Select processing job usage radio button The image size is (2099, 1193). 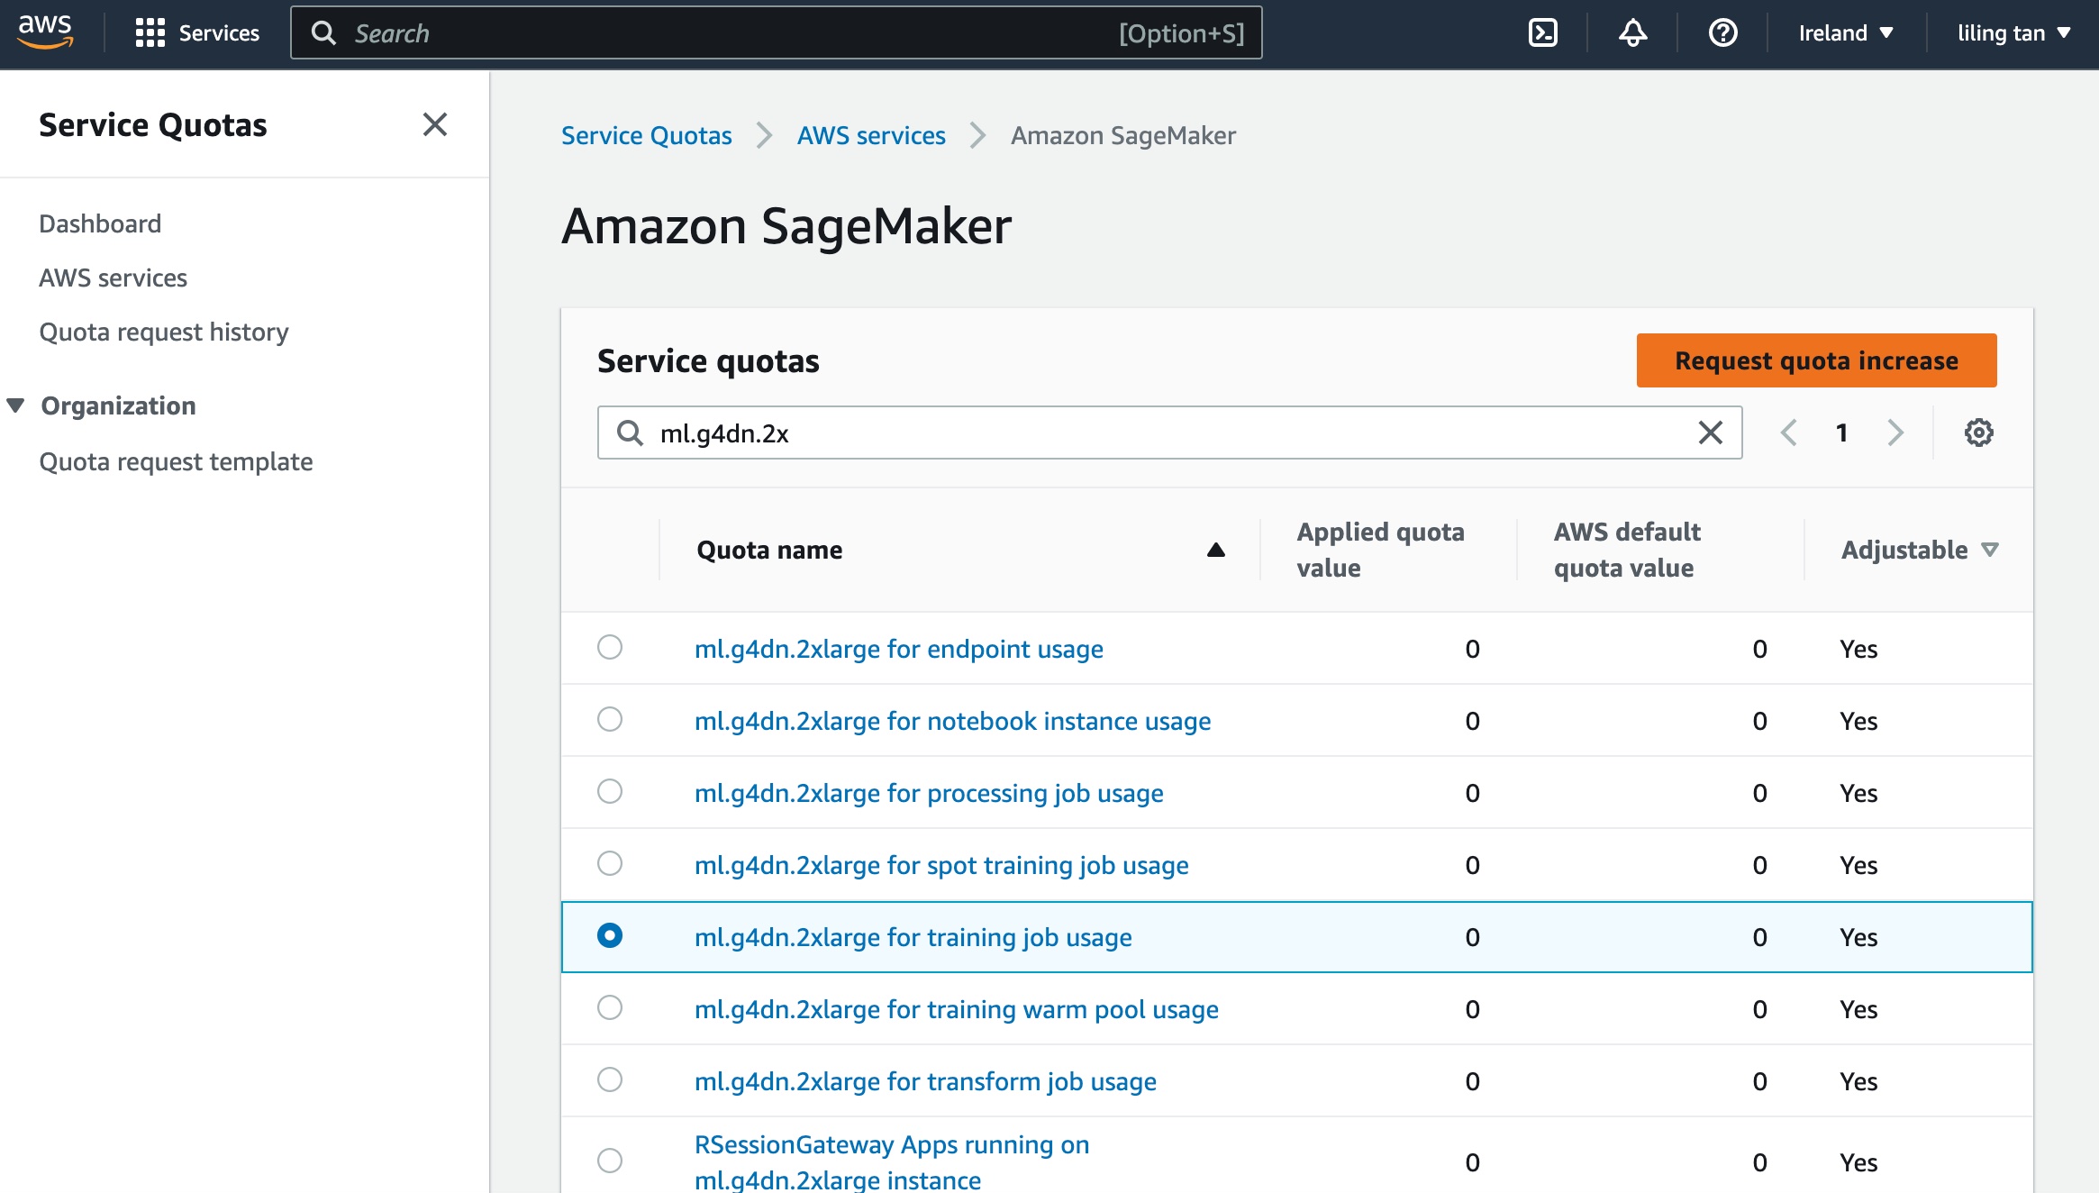610,791
